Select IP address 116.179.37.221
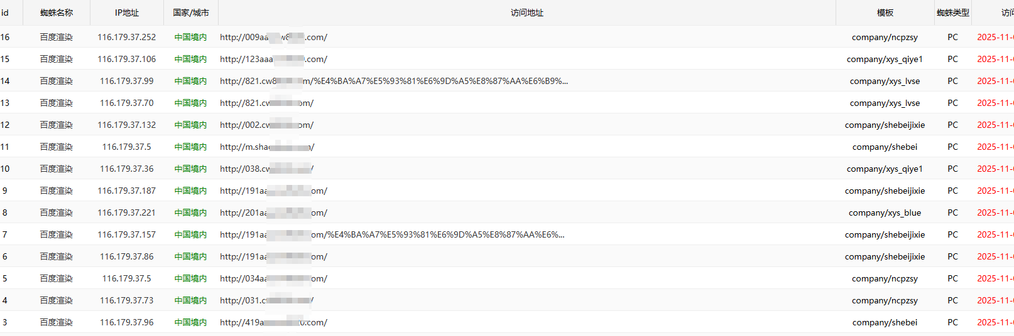The image size is (1014, 336). point(127,213)
